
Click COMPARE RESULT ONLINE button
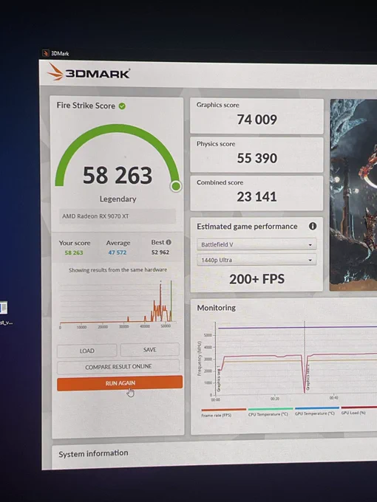tap(118, 367)
